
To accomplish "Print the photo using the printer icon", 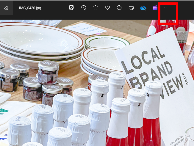I will (x=131, y=8).
